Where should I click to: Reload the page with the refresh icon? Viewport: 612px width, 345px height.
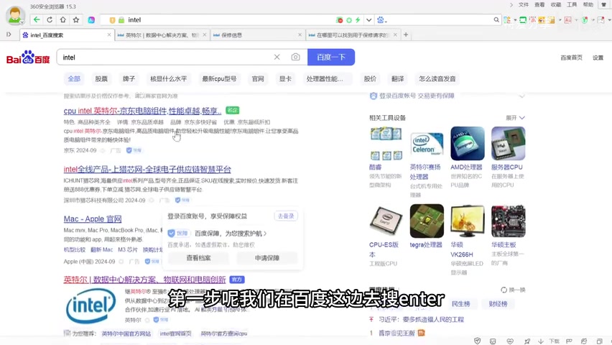[50, 19]
